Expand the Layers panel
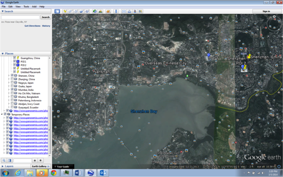The height and width of the screenshot is (177, 283). pos(7,166)
